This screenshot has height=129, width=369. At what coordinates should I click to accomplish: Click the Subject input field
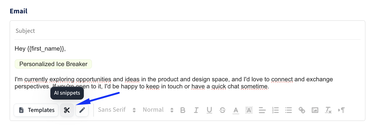pyautogui.click(x=187, y=31)
